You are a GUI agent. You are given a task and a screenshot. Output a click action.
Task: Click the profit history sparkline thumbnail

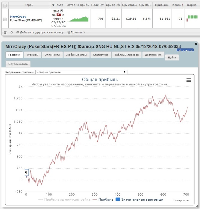(78, 19)
